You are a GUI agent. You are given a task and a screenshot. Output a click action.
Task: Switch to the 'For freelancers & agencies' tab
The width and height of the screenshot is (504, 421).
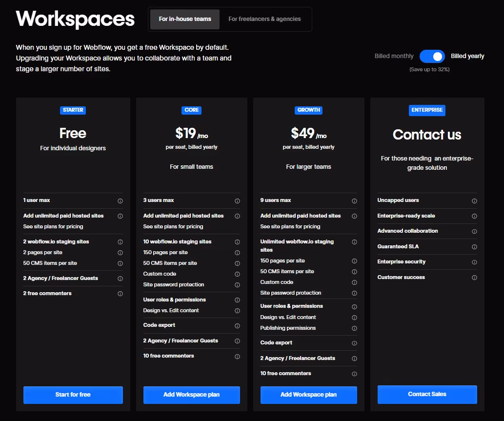coord(265,19)
